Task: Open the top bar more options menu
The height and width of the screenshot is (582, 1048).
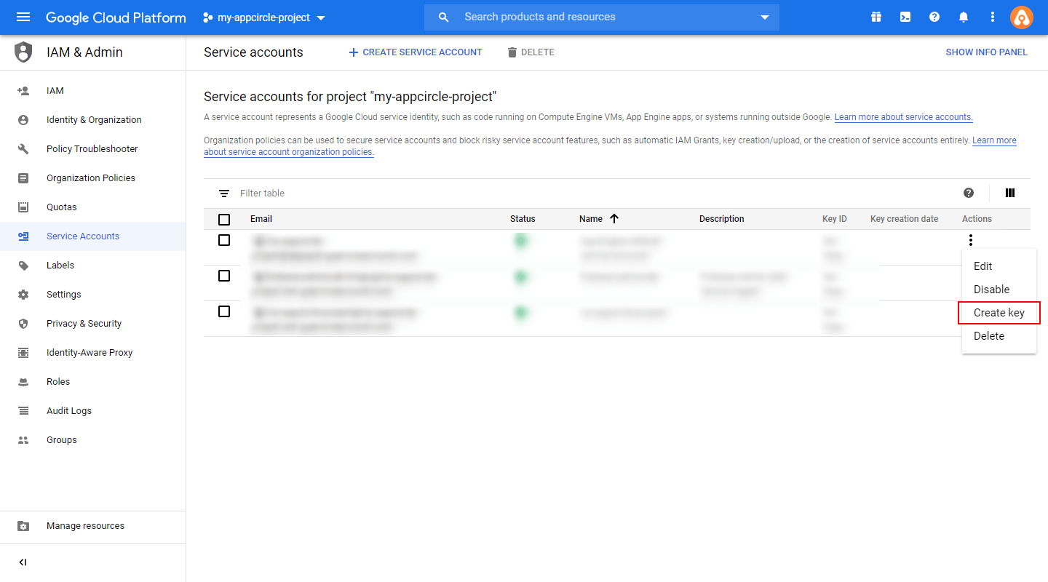Action: click(x=993, y=17)
